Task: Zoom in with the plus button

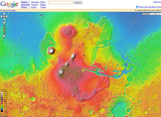Action: coord(4,23)
